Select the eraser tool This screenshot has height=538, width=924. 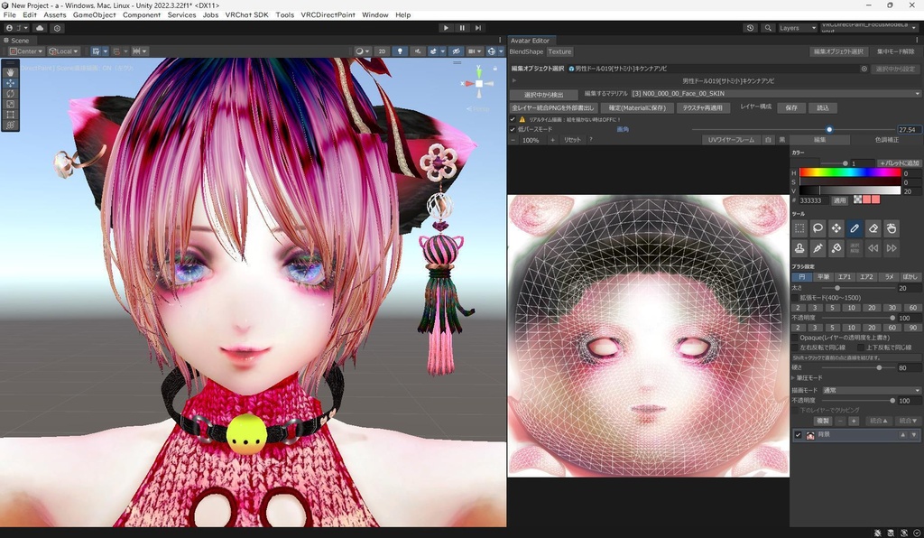click(x=873, y=228)
